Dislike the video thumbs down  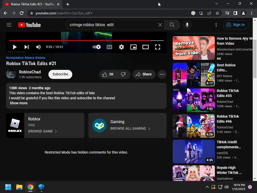[x=123, y=74]
